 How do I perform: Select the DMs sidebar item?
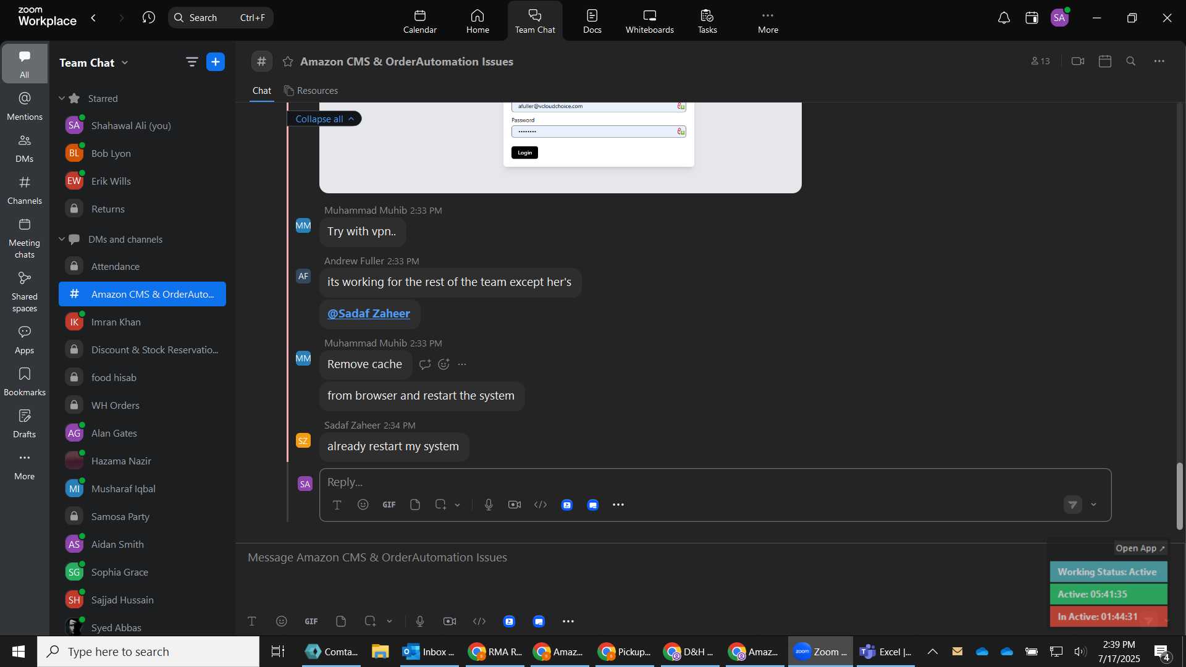click(x=25, y=148)
